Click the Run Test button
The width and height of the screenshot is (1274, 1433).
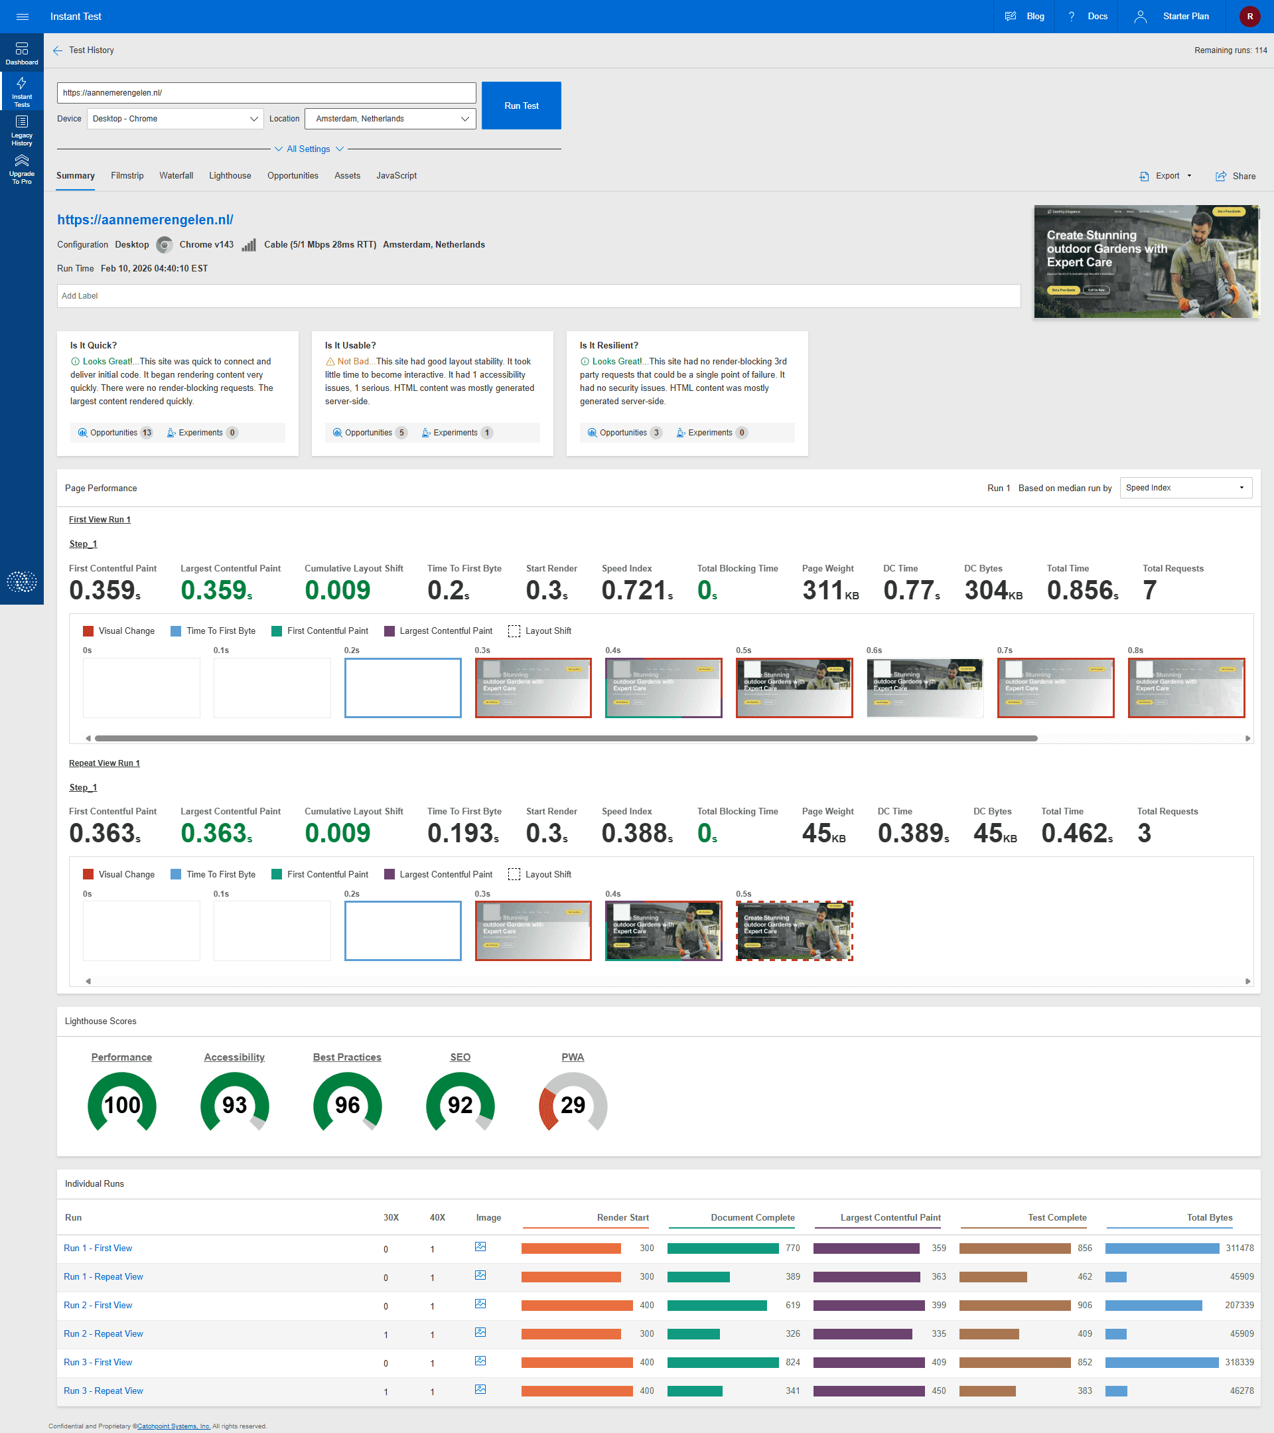click(x=521, y=106)
